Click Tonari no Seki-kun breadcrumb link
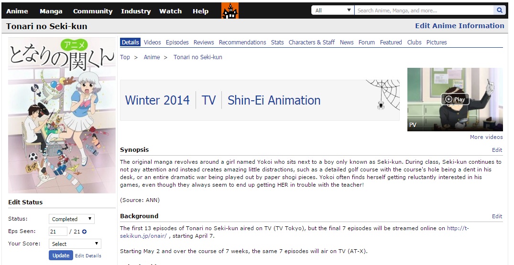 [197, 57]
